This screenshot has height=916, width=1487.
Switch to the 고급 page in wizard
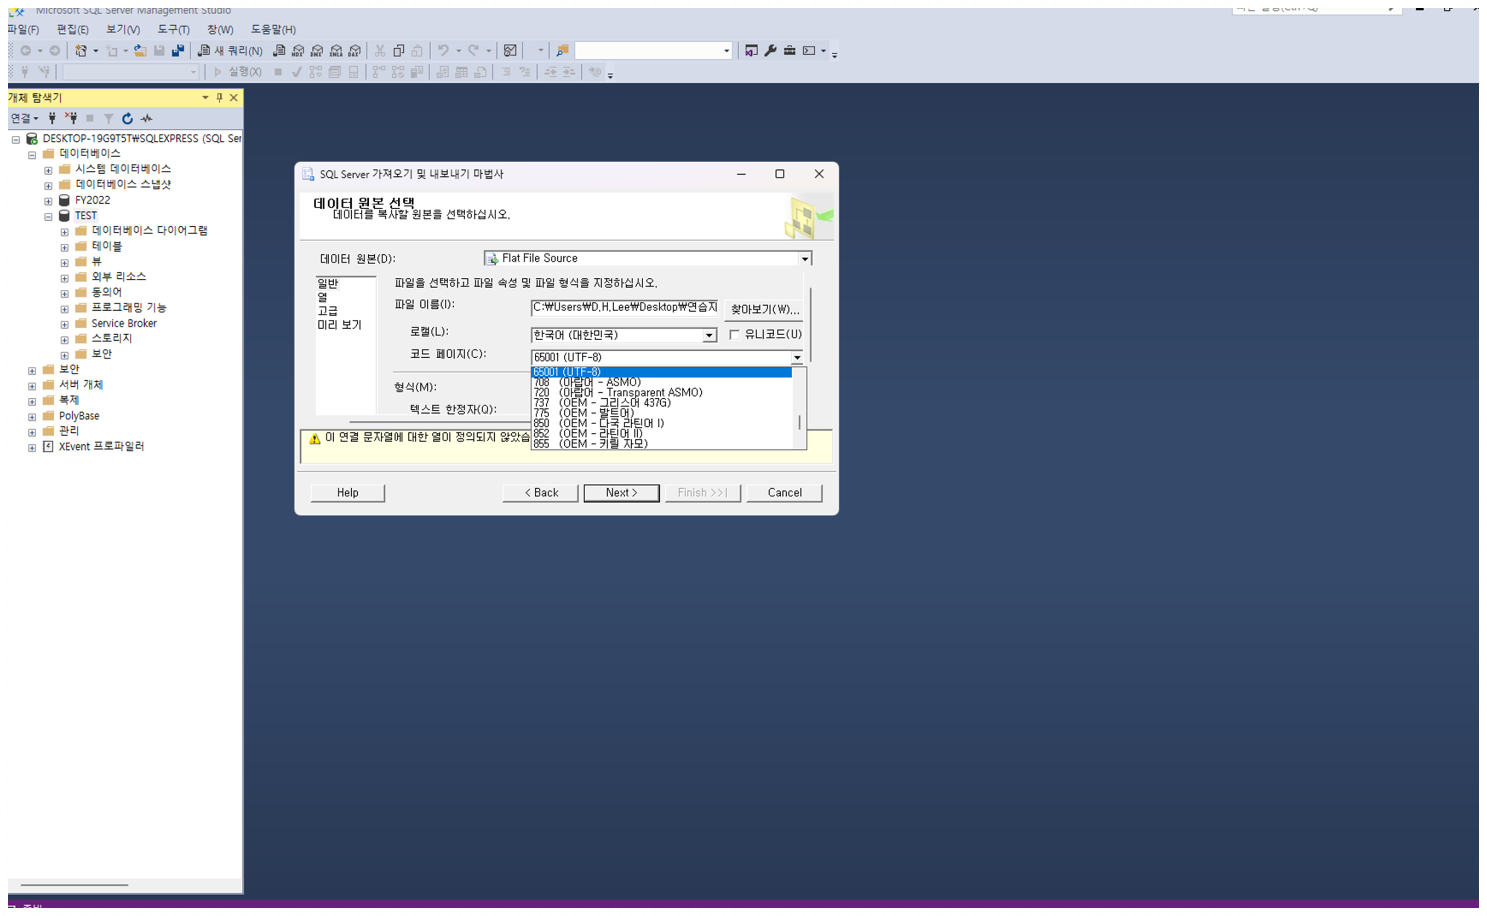[x=328, y=311]
